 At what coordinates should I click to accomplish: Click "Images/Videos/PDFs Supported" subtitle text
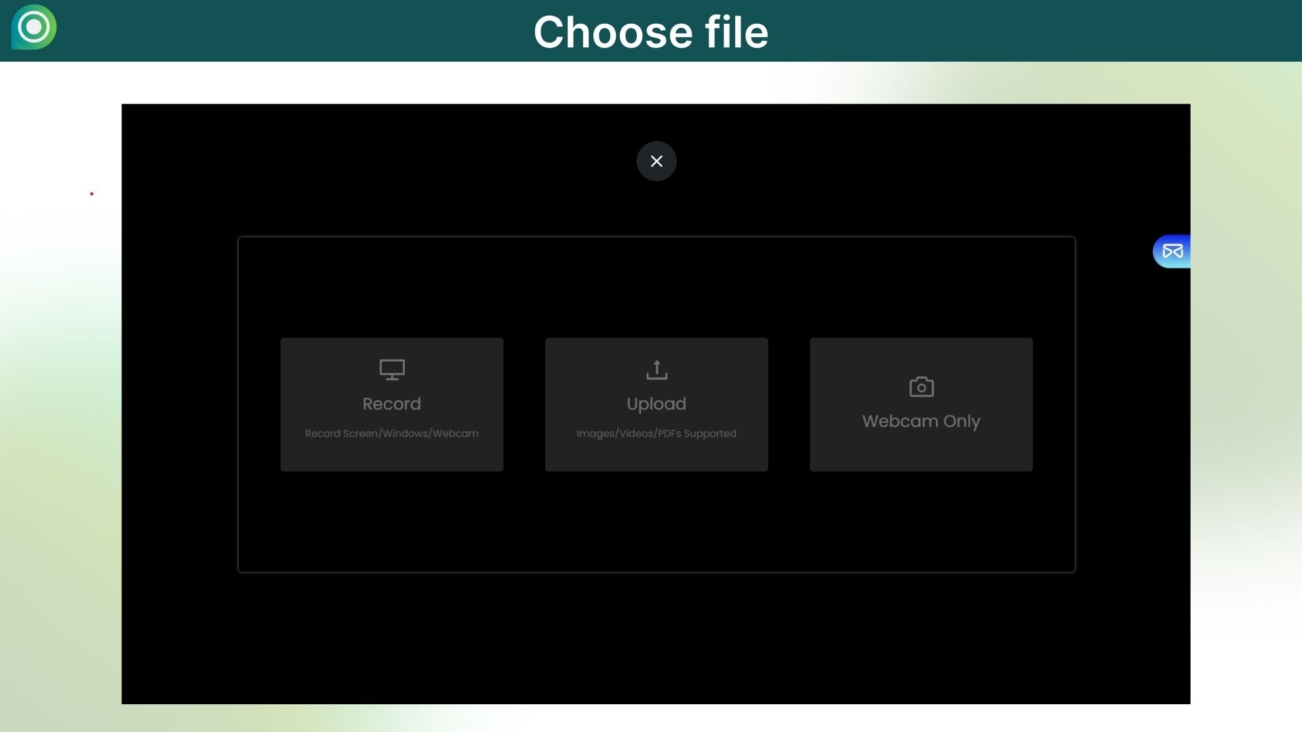(x=656, y=434)
